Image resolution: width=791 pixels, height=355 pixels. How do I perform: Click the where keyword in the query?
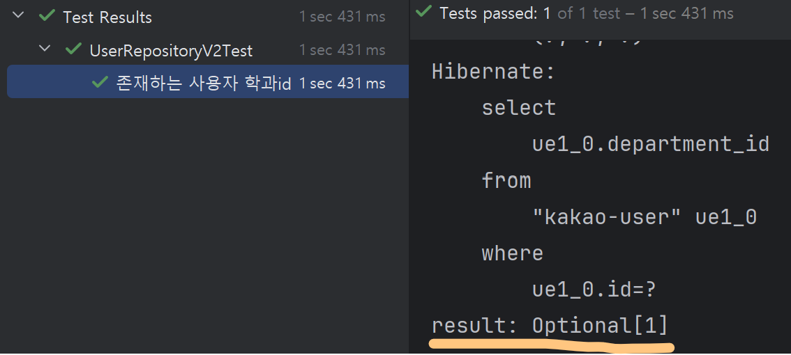point(512,253)
